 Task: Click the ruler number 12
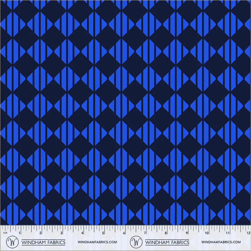click(248, 233)
